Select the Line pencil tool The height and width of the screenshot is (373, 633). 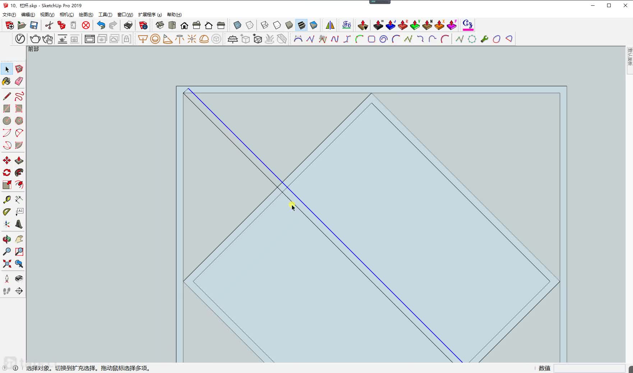pos(7,96)
